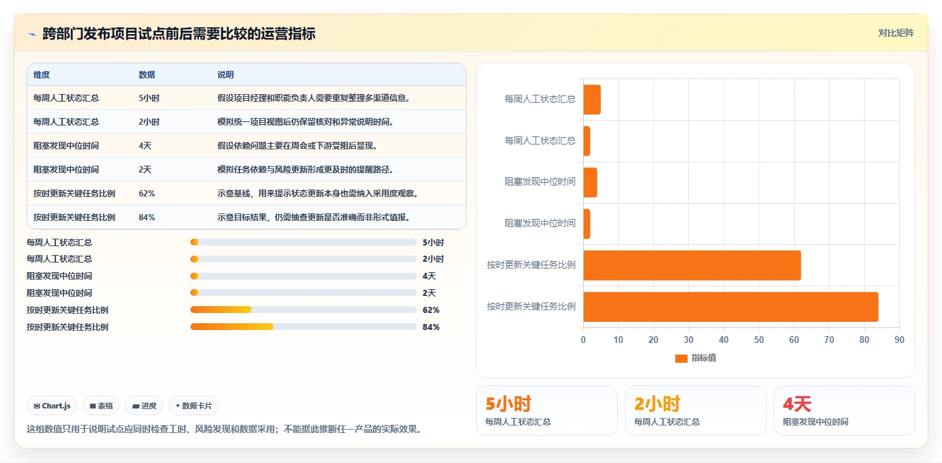942x463 pixels.
Task: Click the icon on the 数据卡片 chip
Action: coord(177,406)
